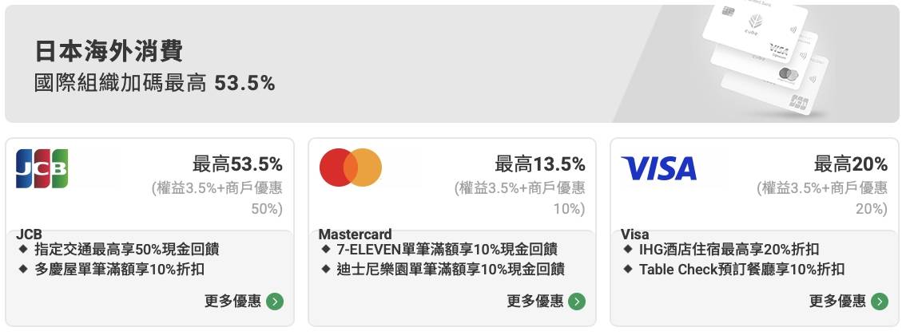Image resolution: width=906 pixels, height=335 pixels.
Task: Open 更多優惠 link for Visa
Action: 836,301
